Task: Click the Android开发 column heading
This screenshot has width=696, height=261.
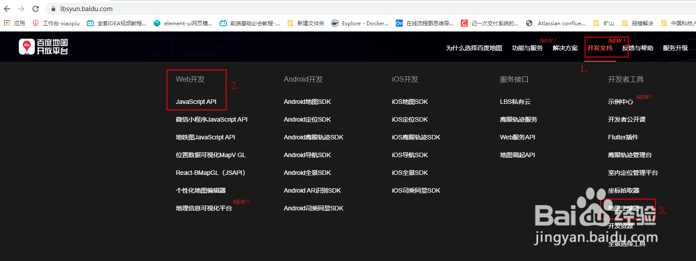Action: point(303,79)
